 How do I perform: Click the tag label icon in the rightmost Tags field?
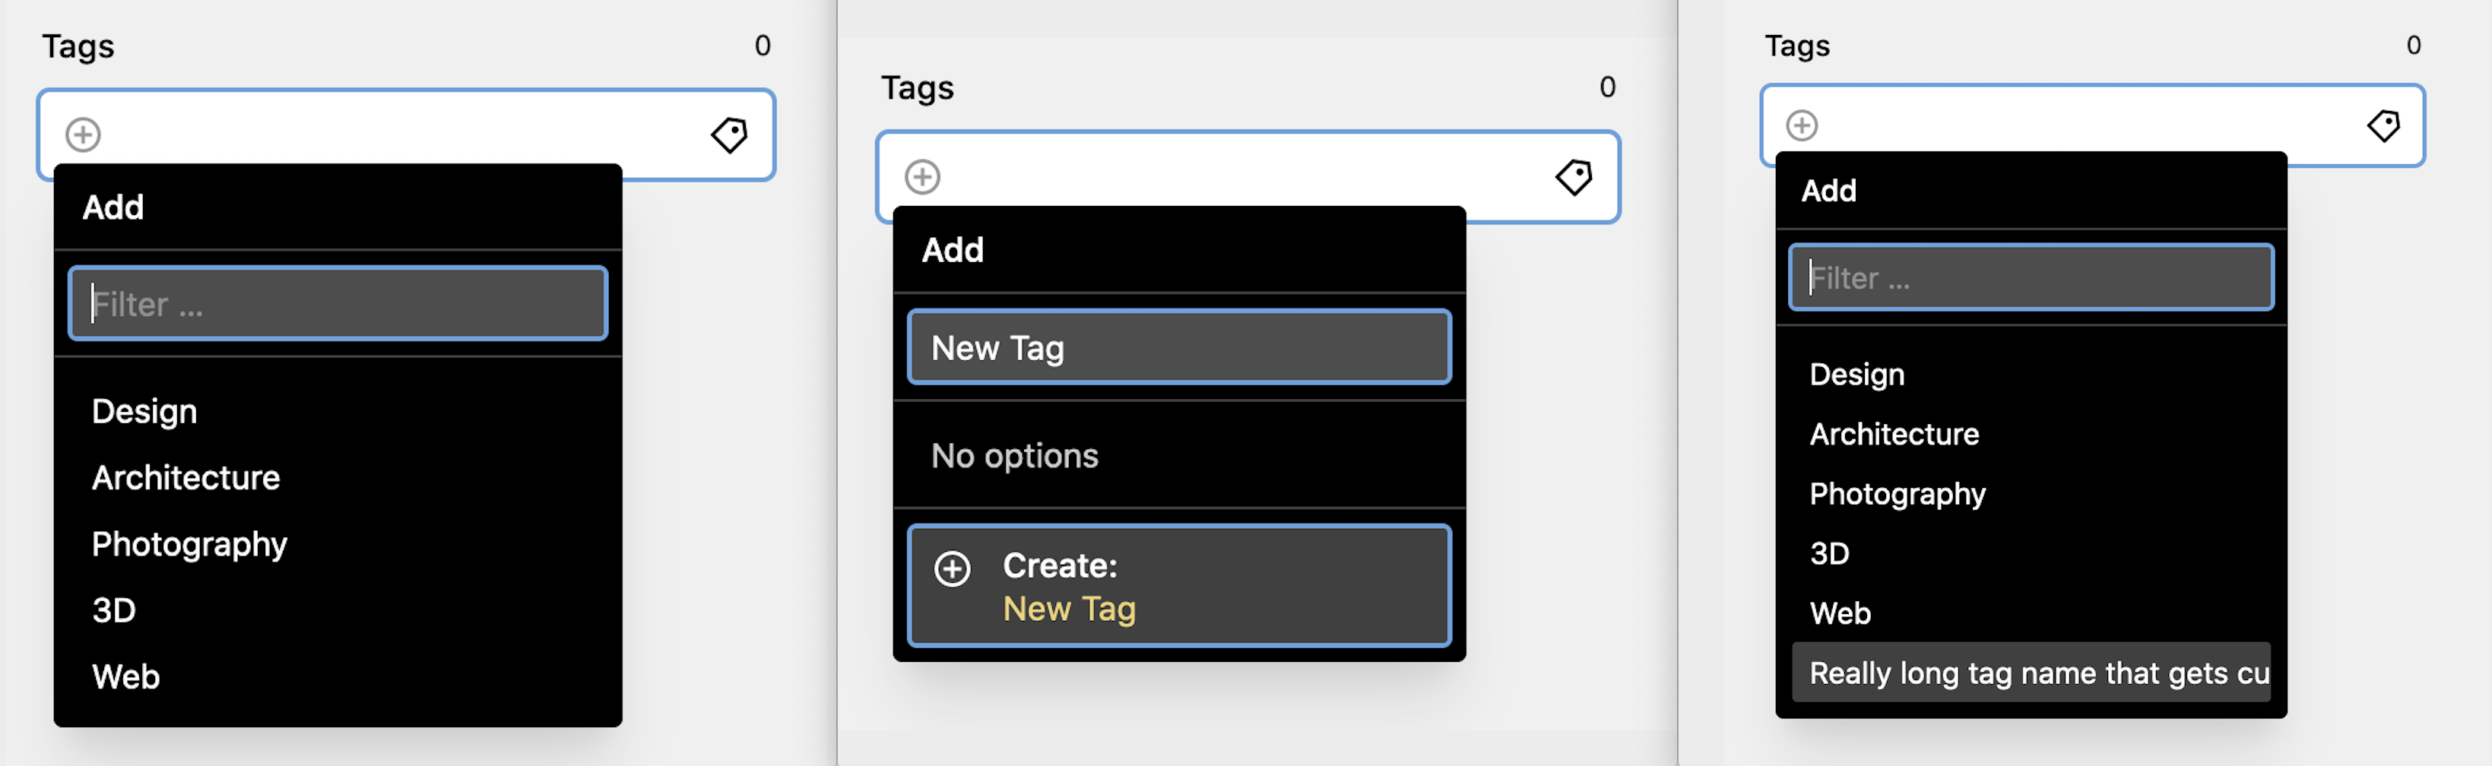pos(2385,124)
